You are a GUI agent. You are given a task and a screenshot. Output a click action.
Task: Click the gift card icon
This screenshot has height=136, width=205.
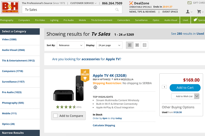coord(189,3)
